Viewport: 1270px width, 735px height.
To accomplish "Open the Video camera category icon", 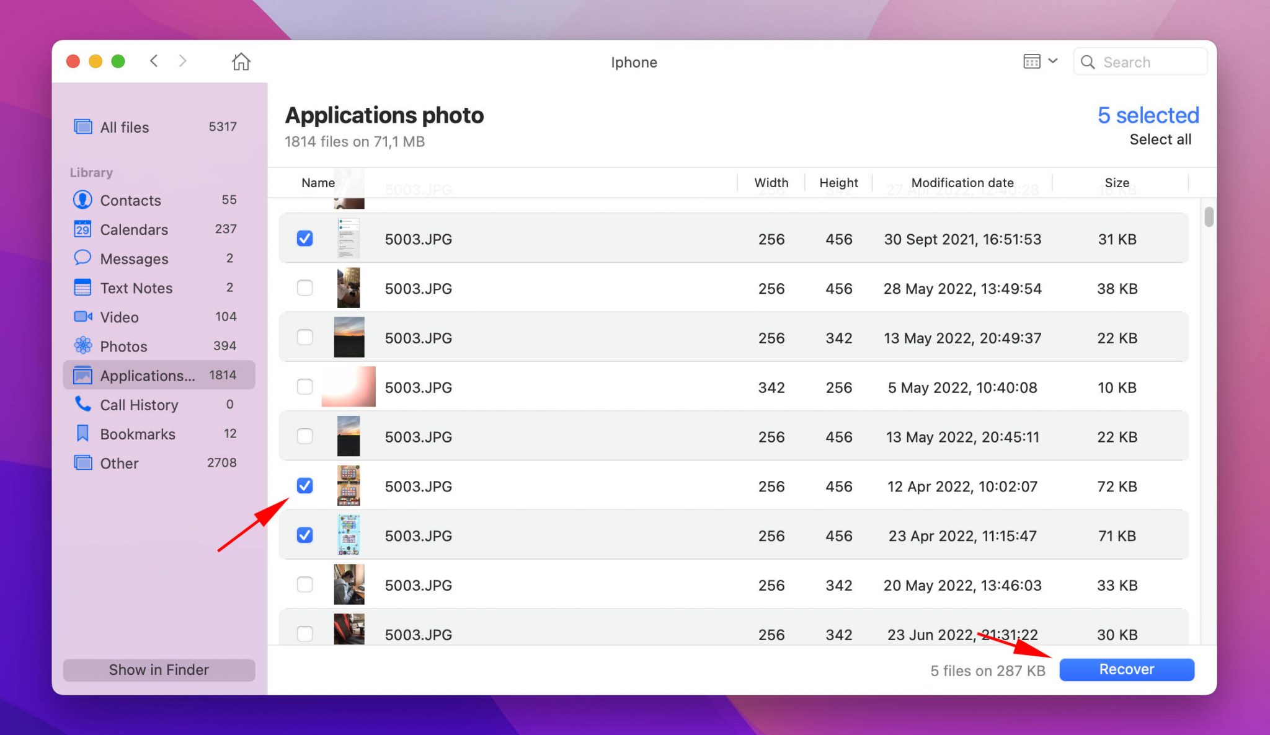I will click(83, 317).
